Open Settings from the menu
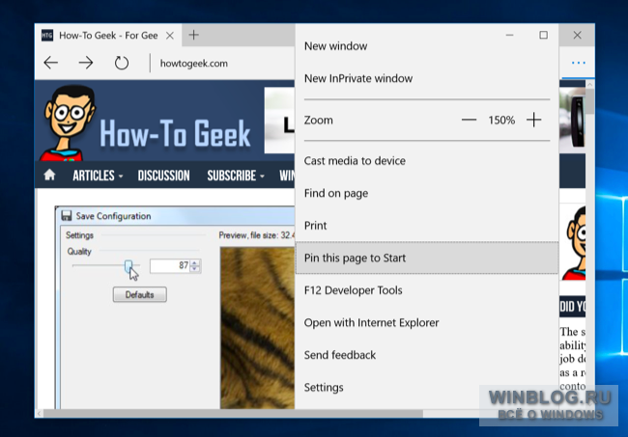This screenshot has width=628, height=437. (x=426, y=388)
